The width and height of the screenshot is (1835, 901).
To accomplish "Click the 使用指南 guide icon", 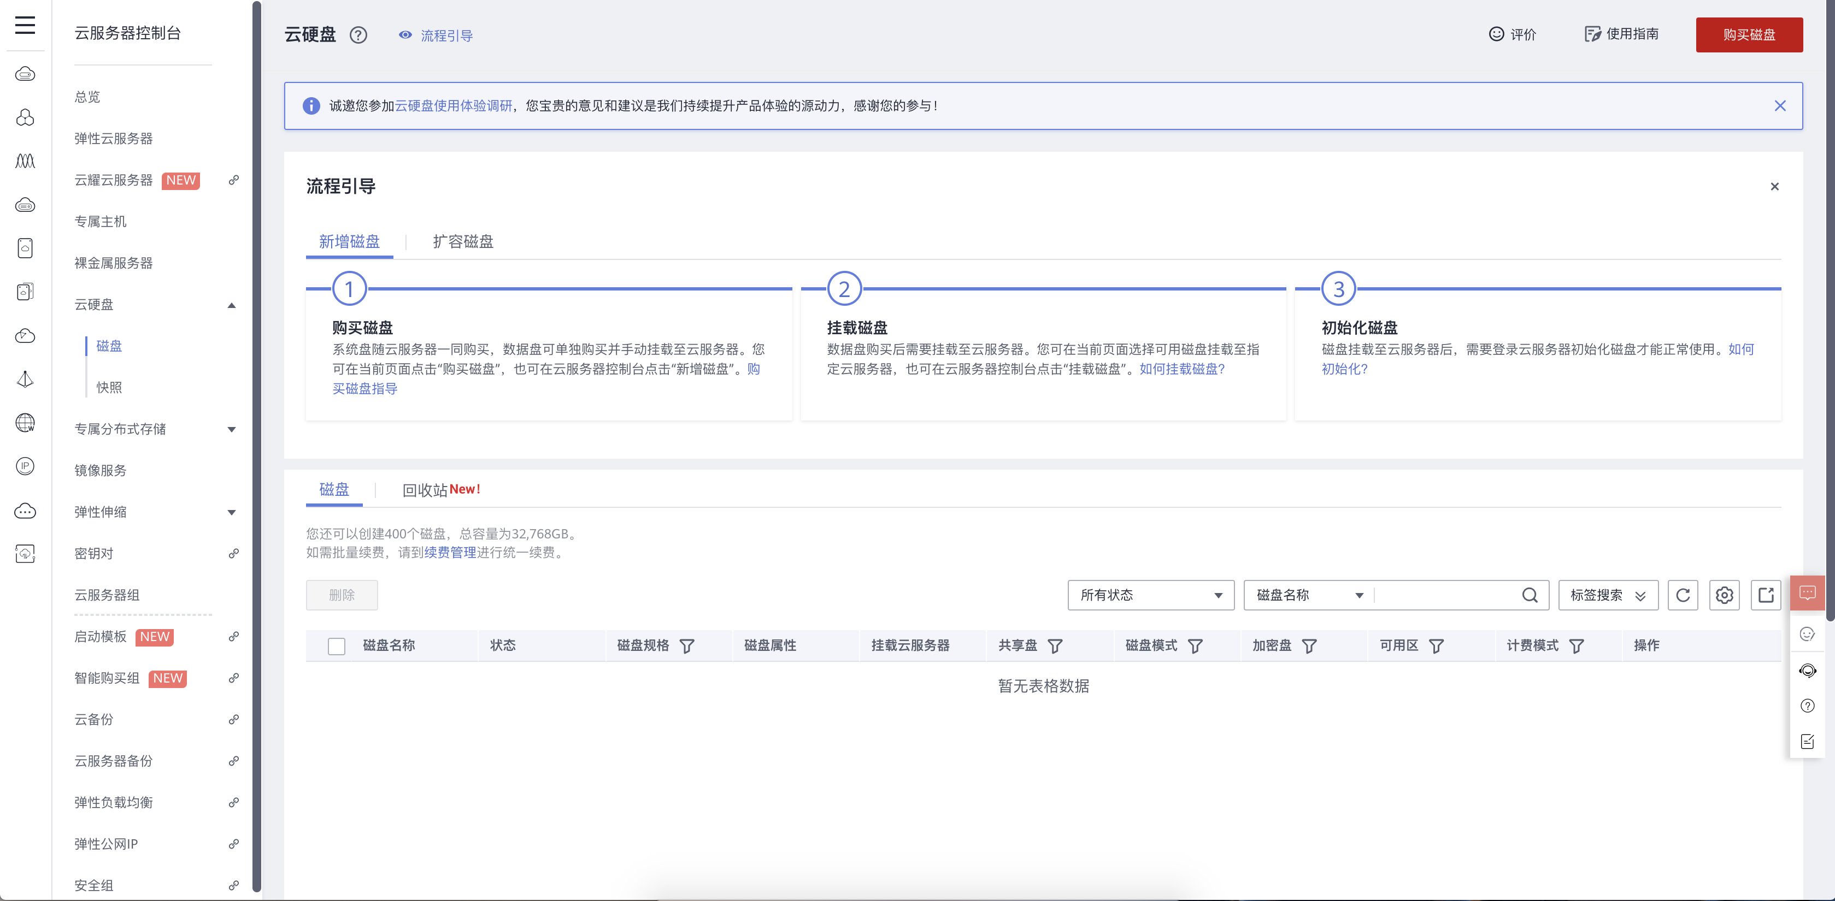I will click(1592, 34).
